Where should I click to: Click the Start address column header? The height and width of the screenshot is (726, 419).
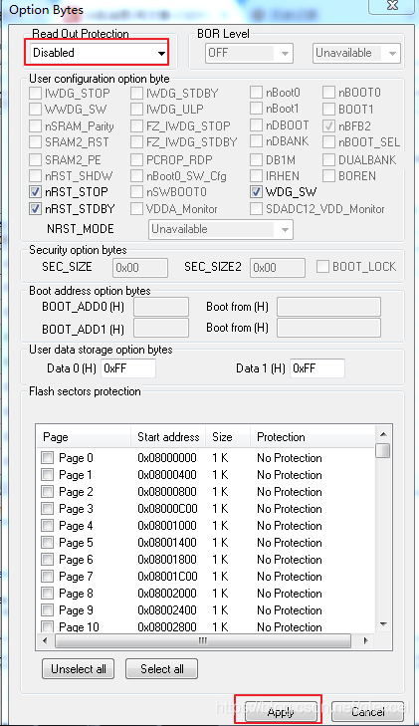[168, 437]
